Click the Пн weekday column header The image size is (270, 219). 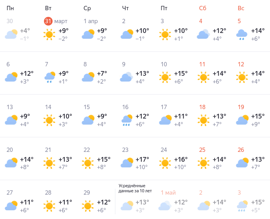(x=10, y=8)
